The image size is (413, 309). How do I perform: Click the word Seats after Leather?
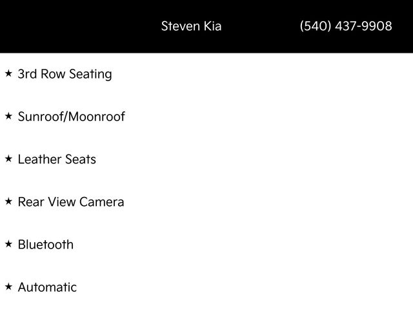point(80,159)
